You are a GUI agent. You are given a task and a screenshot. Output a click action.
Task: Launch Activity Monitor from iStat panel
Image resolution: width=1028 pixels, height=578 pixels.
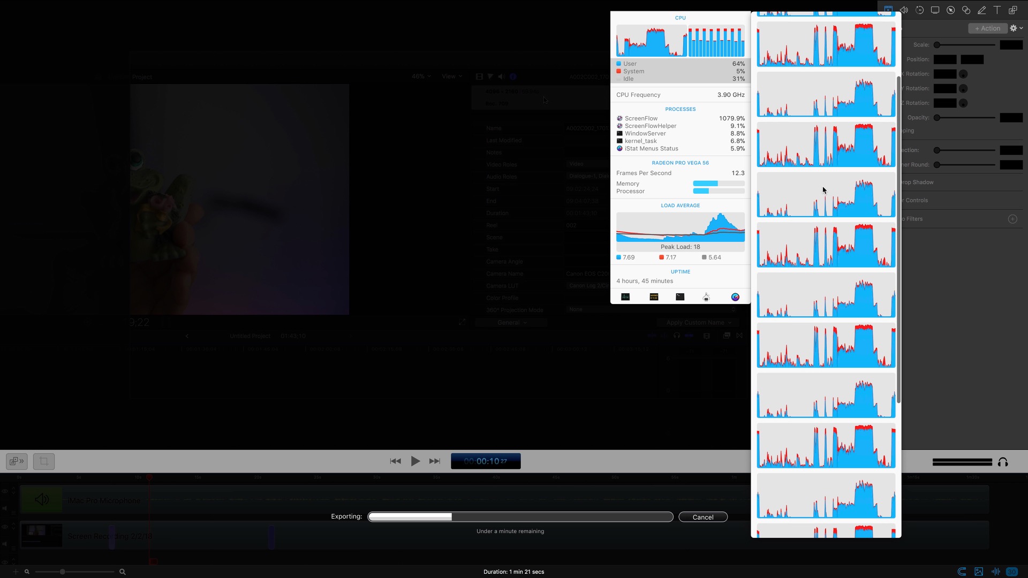(x=625, y=297)
